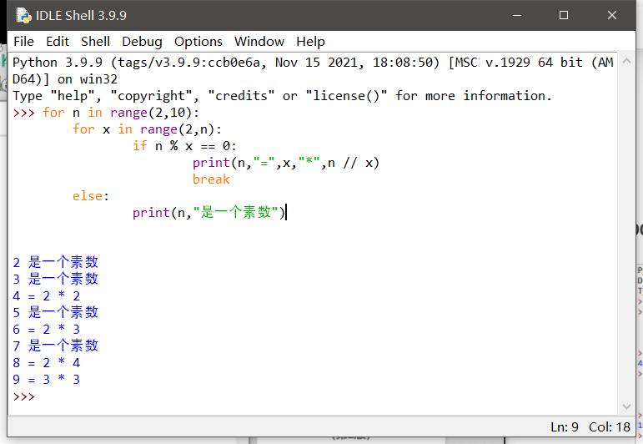
Task: Open the Options menu
Action: pos(198,42)
